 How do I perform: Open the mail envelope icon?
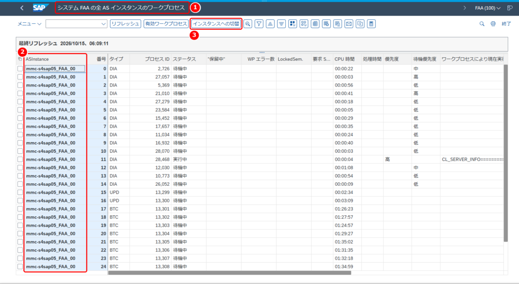click(x=349, y=24)
